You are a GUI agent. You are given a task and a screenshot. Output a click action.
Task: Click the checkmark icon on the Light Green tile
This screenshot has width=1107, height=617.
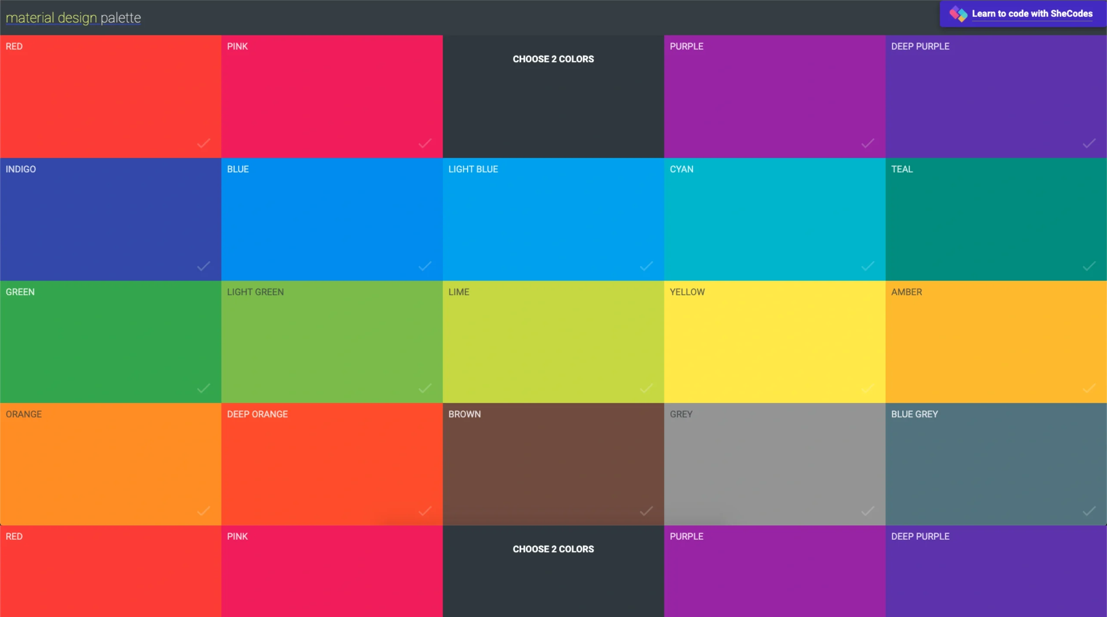click(425, 388)
